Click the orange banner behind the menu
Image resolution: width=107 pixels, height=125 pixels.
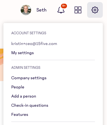click(x=2, y=65)
